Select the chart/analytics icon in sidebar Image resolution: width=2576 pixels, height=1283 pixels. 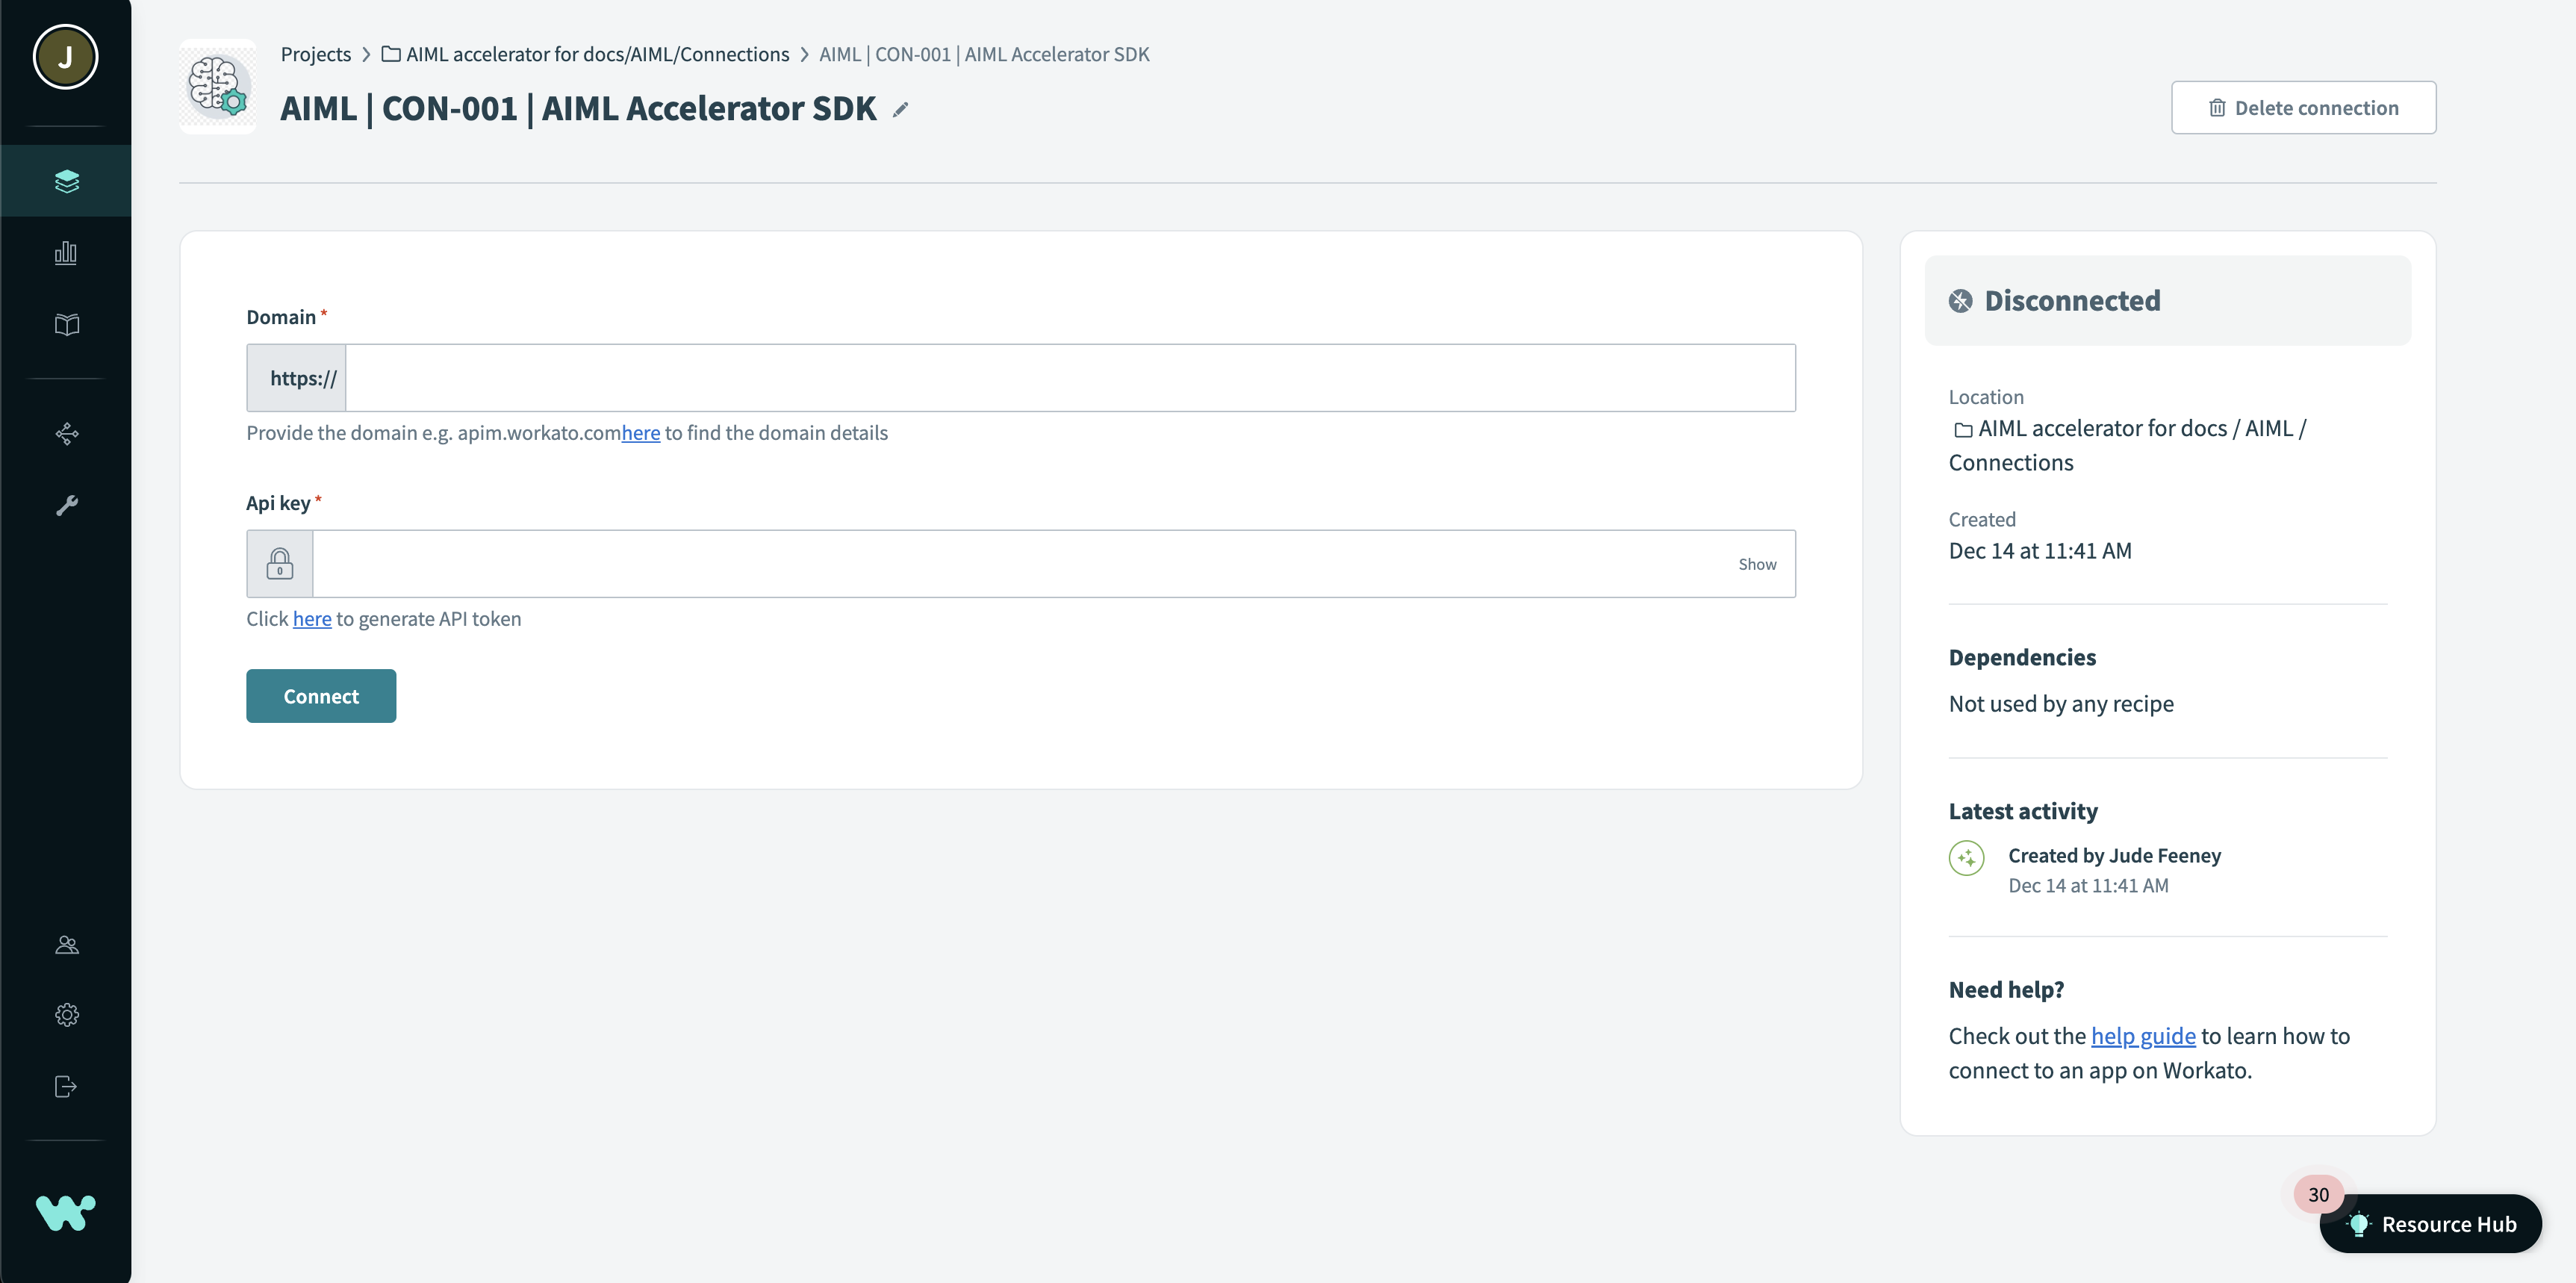point(66,255)
